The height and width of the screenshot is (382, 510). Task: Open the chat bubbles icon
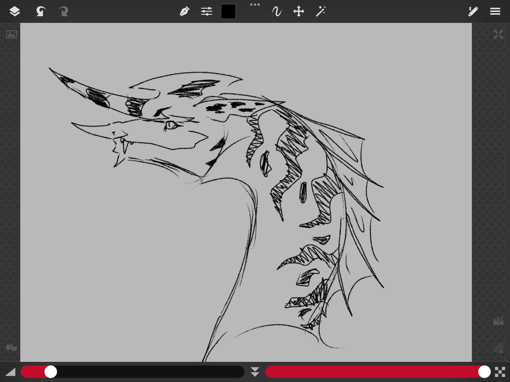[x=11, y=348]
